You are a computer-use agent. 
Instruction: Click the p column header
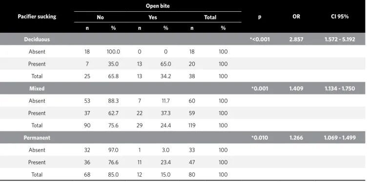click(260, 17)
